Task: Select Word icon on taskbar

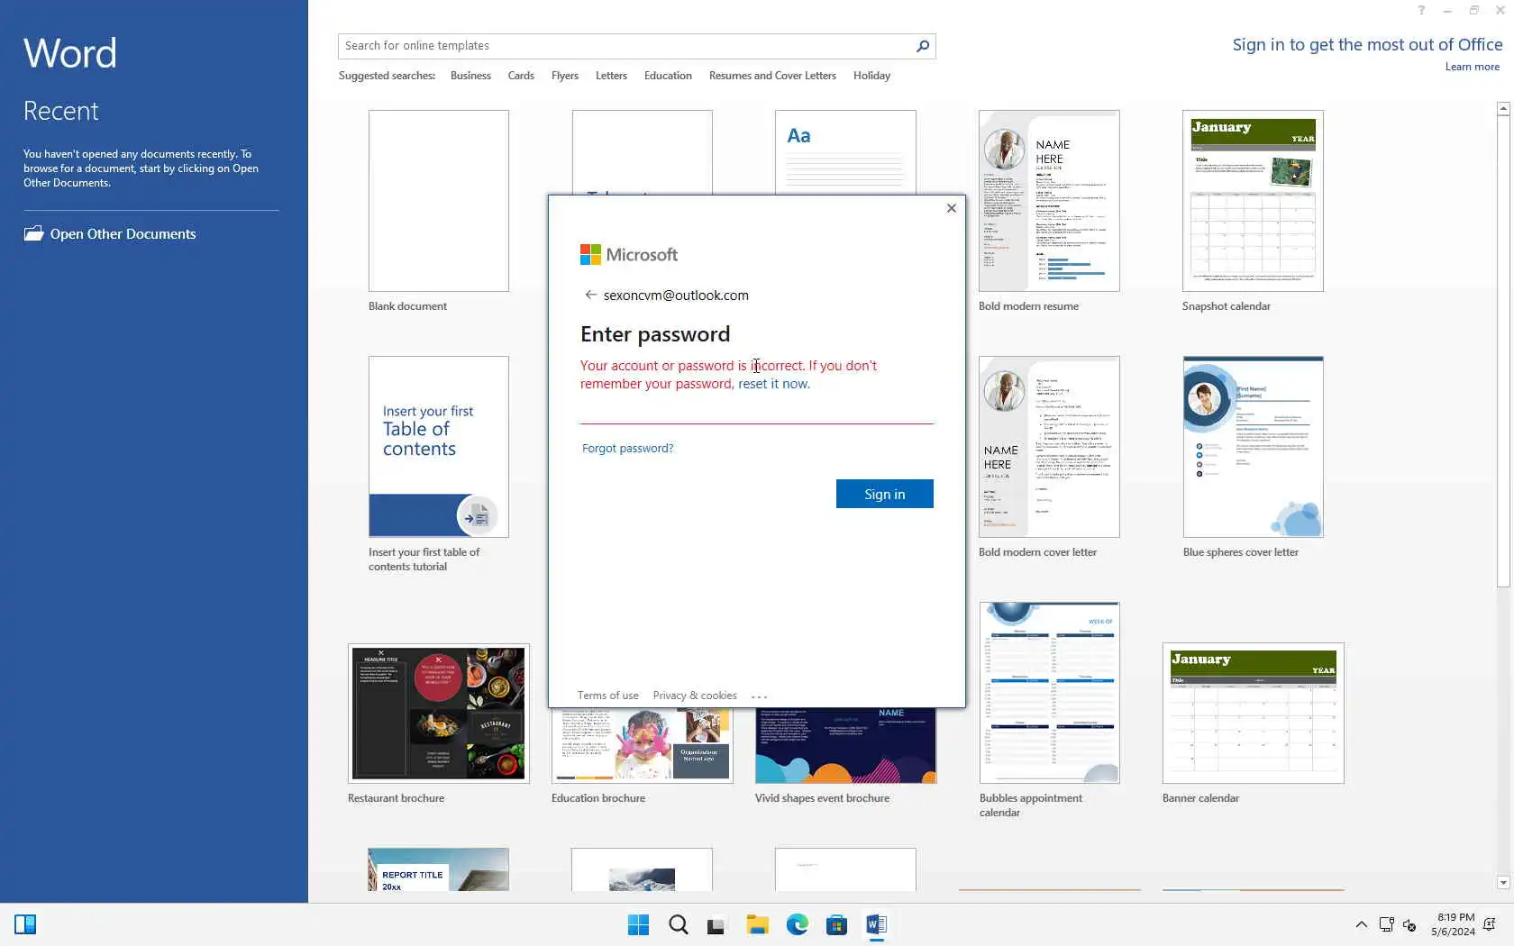Action: [876, 924]
